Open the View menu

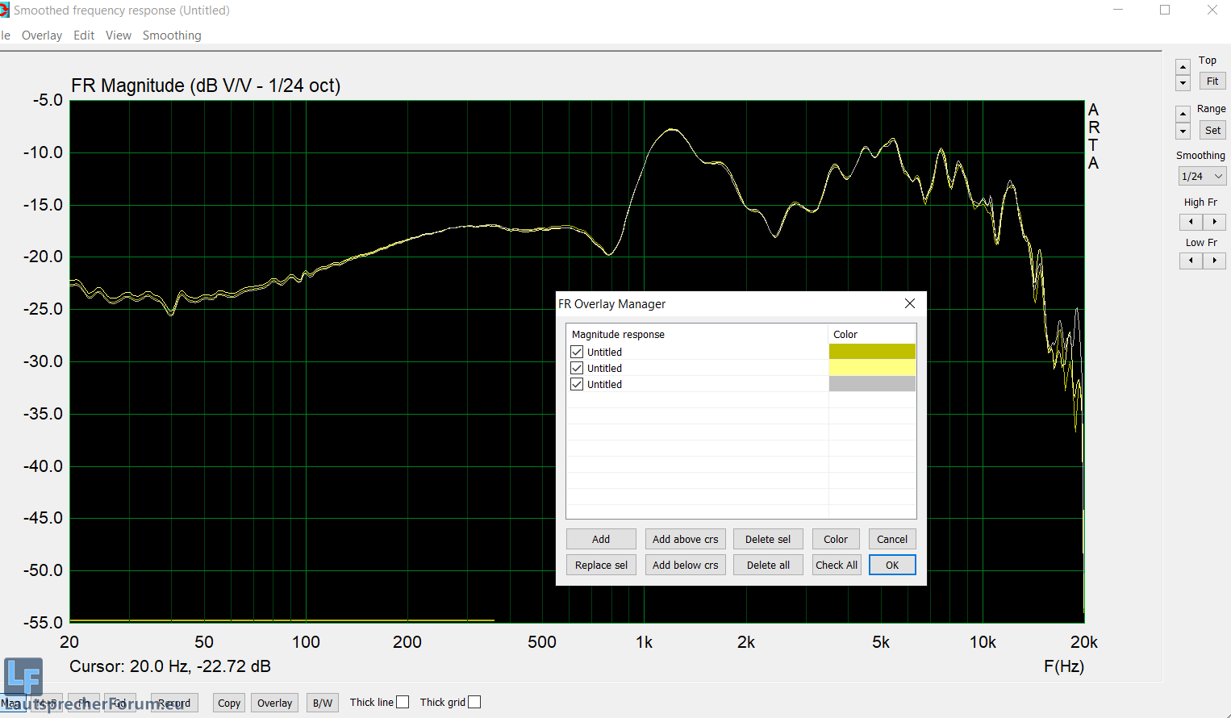click(118, 35)
